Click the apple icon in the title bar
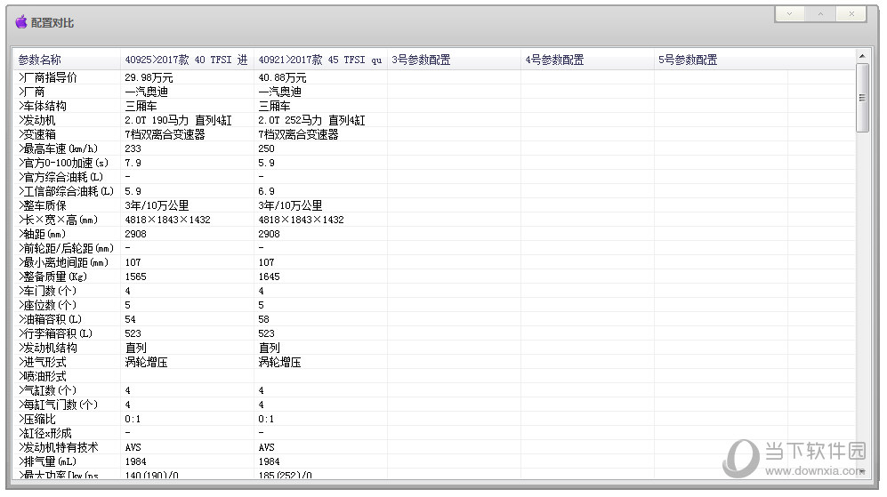The width and height of the screenshot is (887, 497). 21,22
